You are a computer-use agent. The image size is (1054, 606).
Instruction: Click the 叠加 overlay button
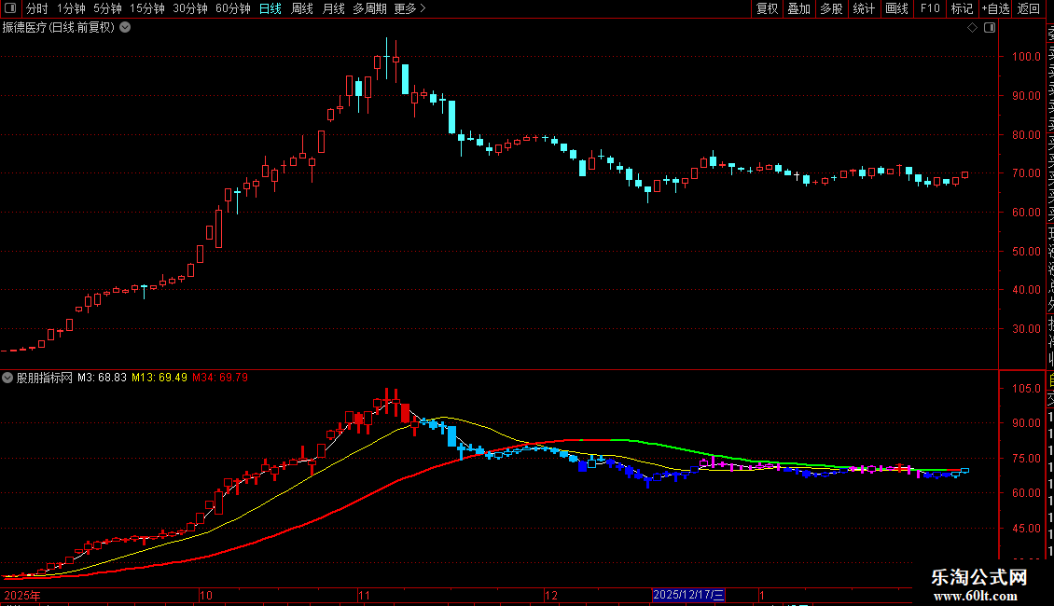click(x=798, y=8)
